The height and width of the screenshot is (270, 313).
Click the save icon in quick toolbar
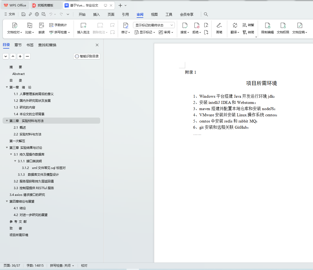coord(24,14)
